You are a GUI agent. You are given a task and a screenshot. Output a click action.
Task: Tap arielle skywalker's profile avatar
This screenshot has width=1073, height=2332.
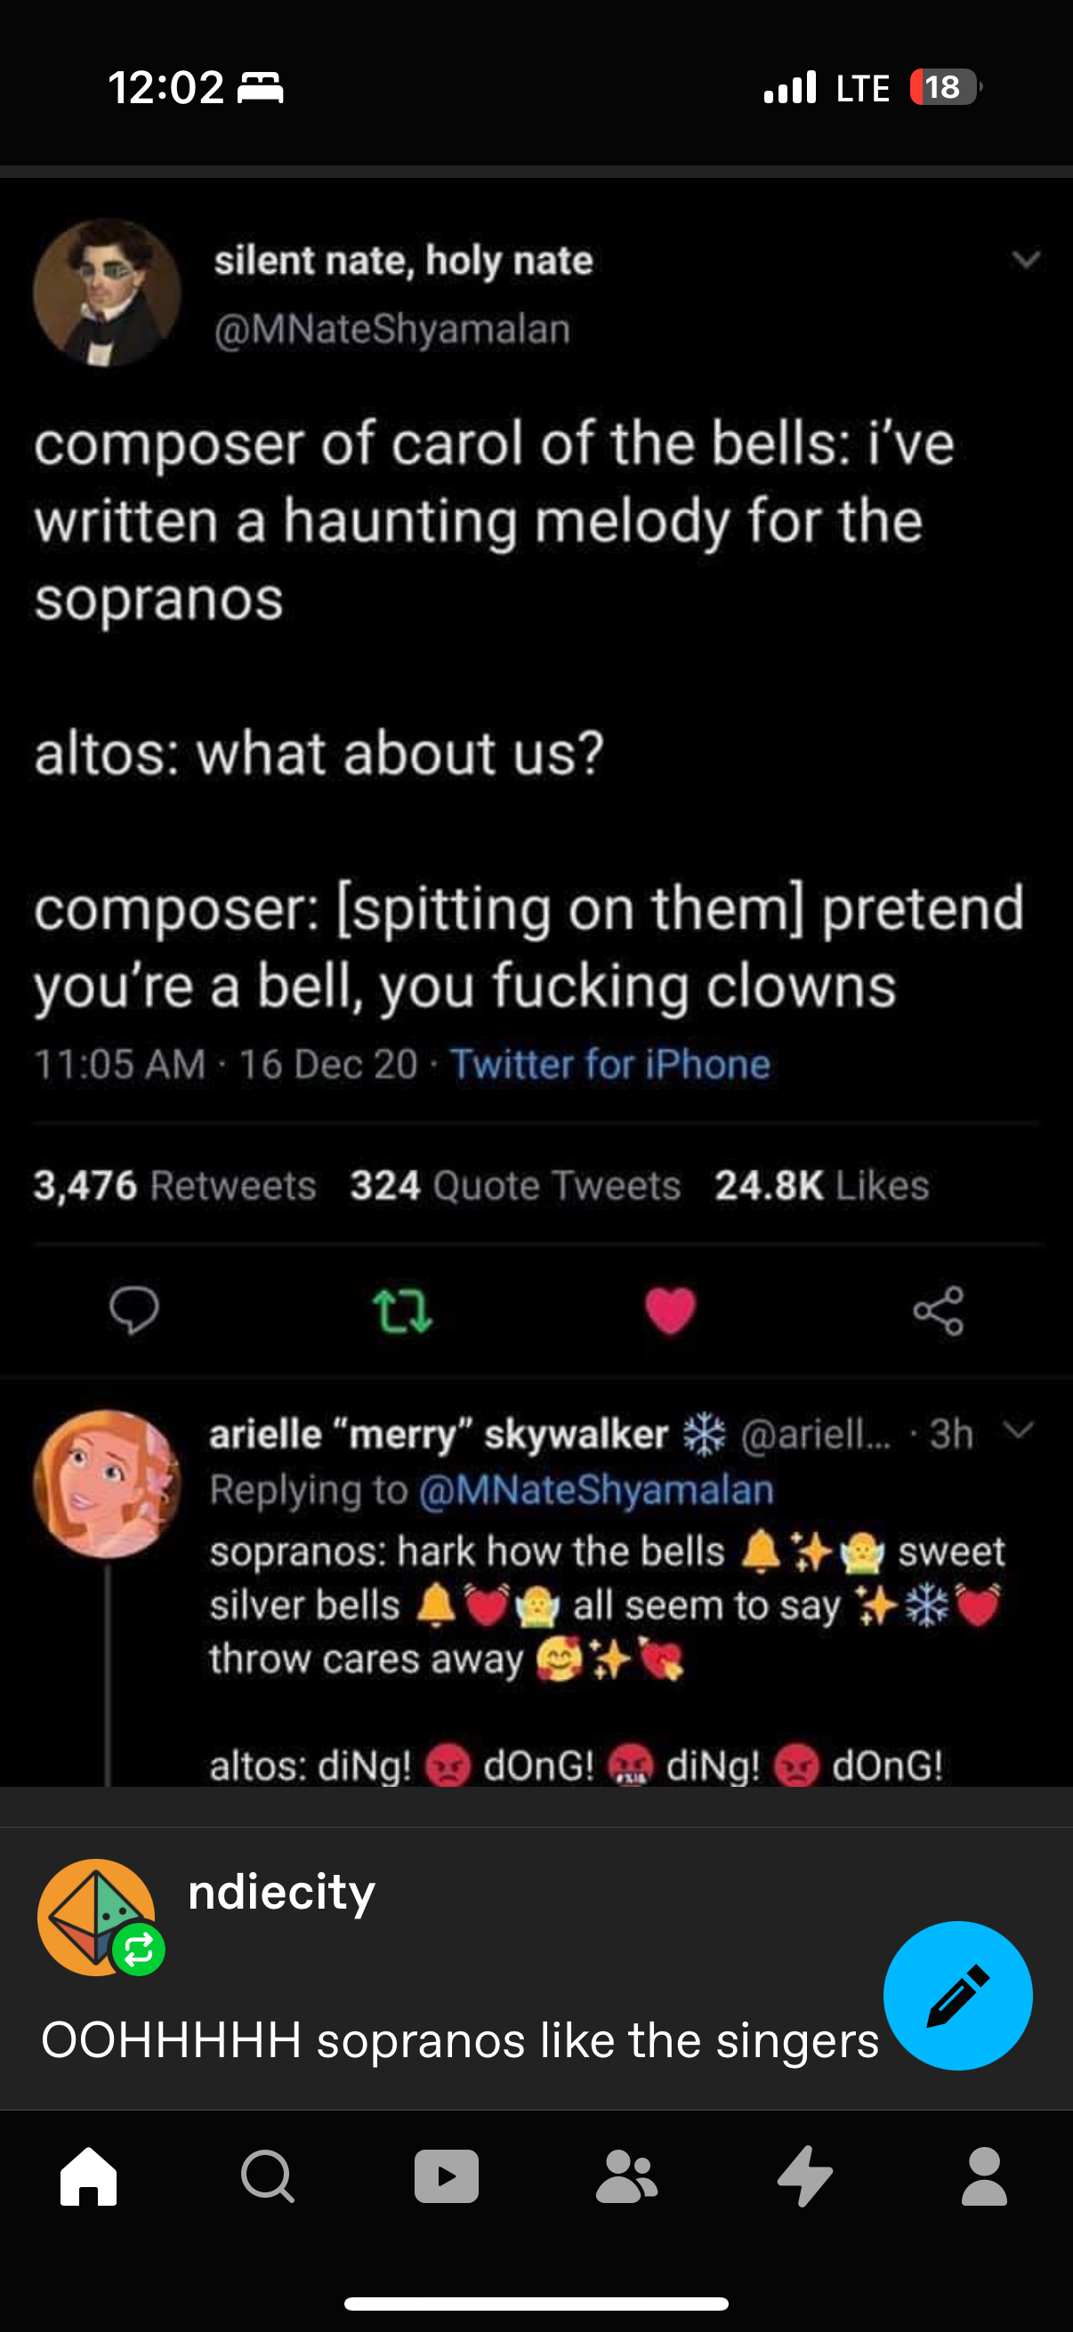click(107, 1484)
